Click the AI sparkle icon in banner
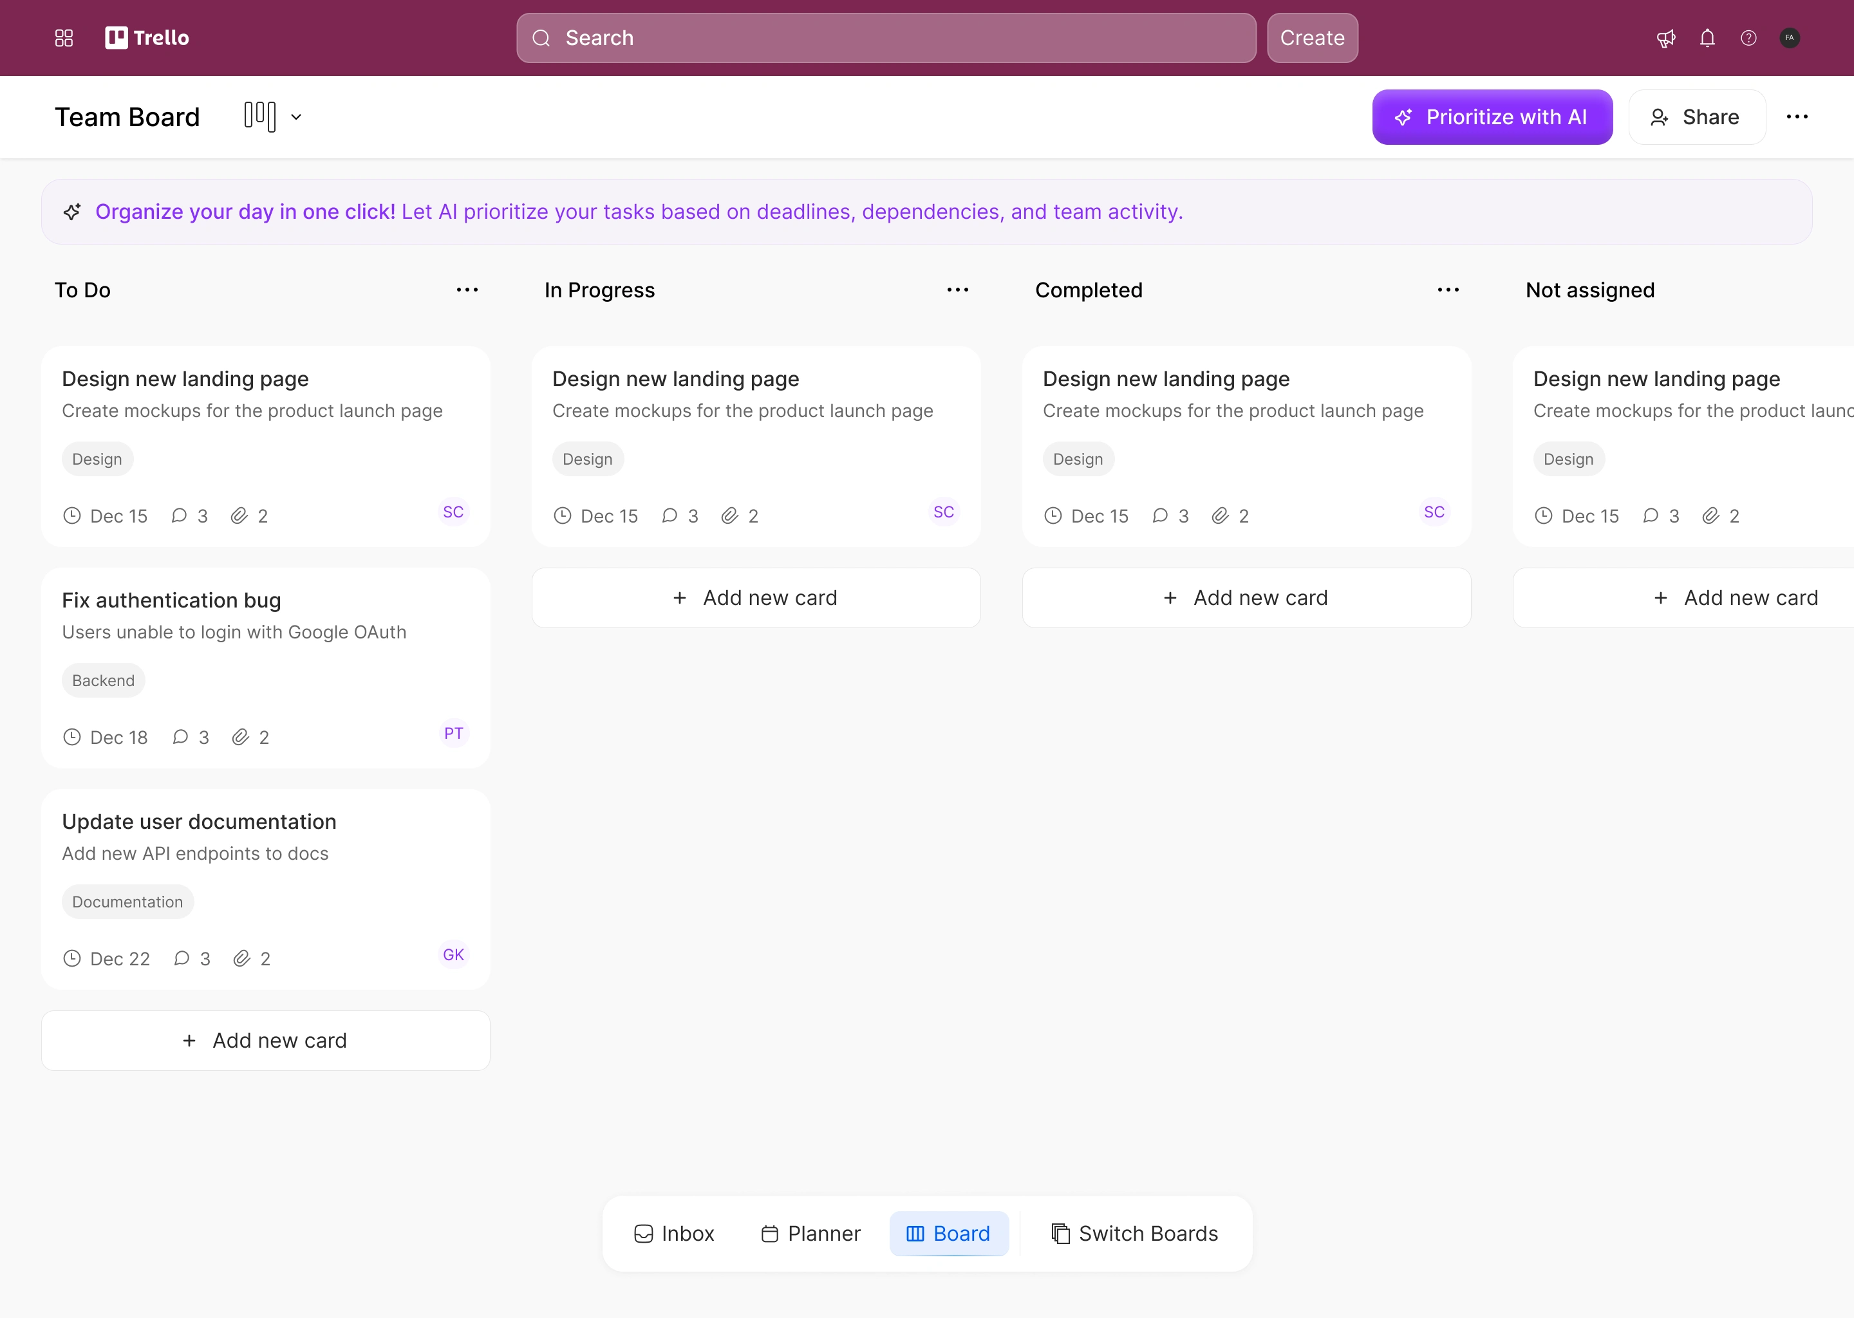1854x1318 pixels. click(72, 212)
